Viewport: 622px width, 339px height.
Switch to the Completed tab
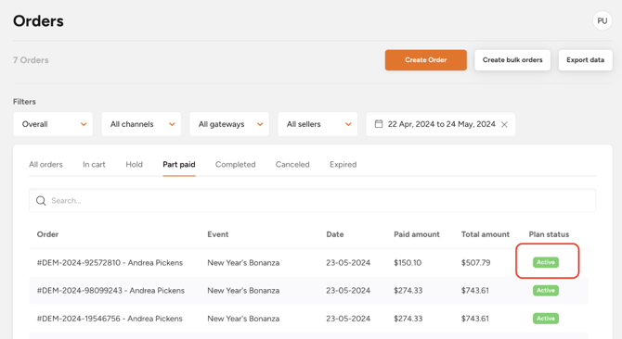tap(235, 165)
